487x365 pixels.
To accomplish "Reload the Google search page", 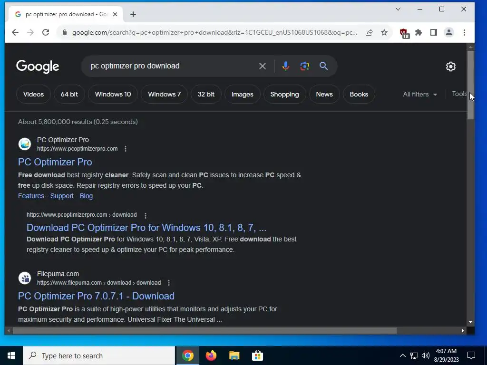I will (x=45, y=32).
